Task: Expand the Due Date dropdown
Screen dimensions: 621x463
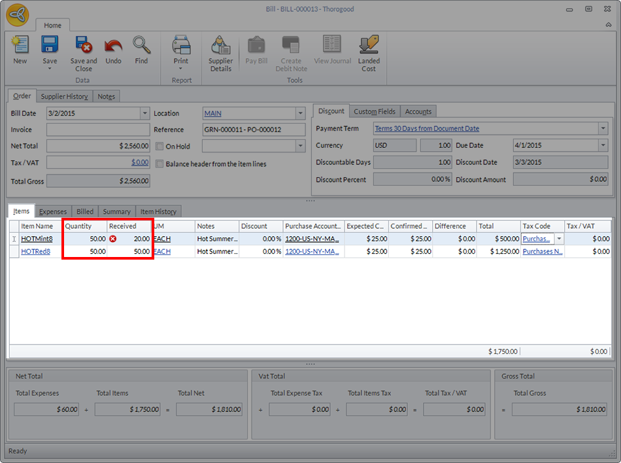Action: (x=603, y=146)
